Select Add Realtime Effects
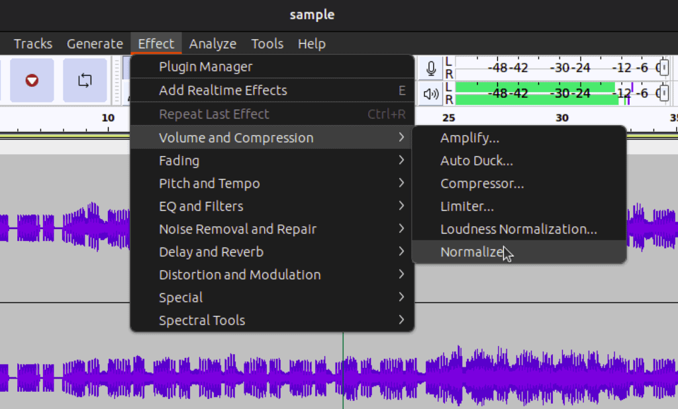 click(272, 91)
